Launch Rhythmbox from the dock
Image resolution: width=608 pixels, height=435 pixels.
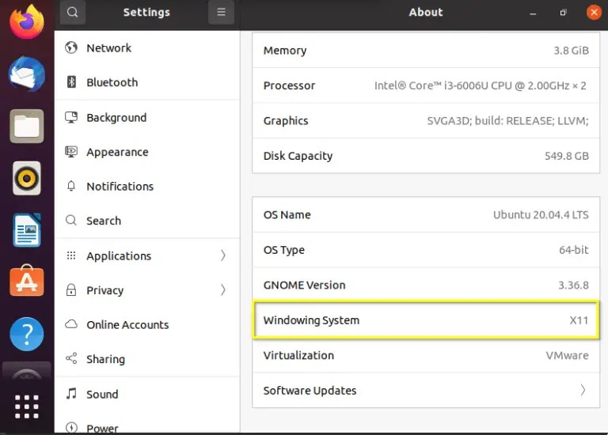point(26,178)
